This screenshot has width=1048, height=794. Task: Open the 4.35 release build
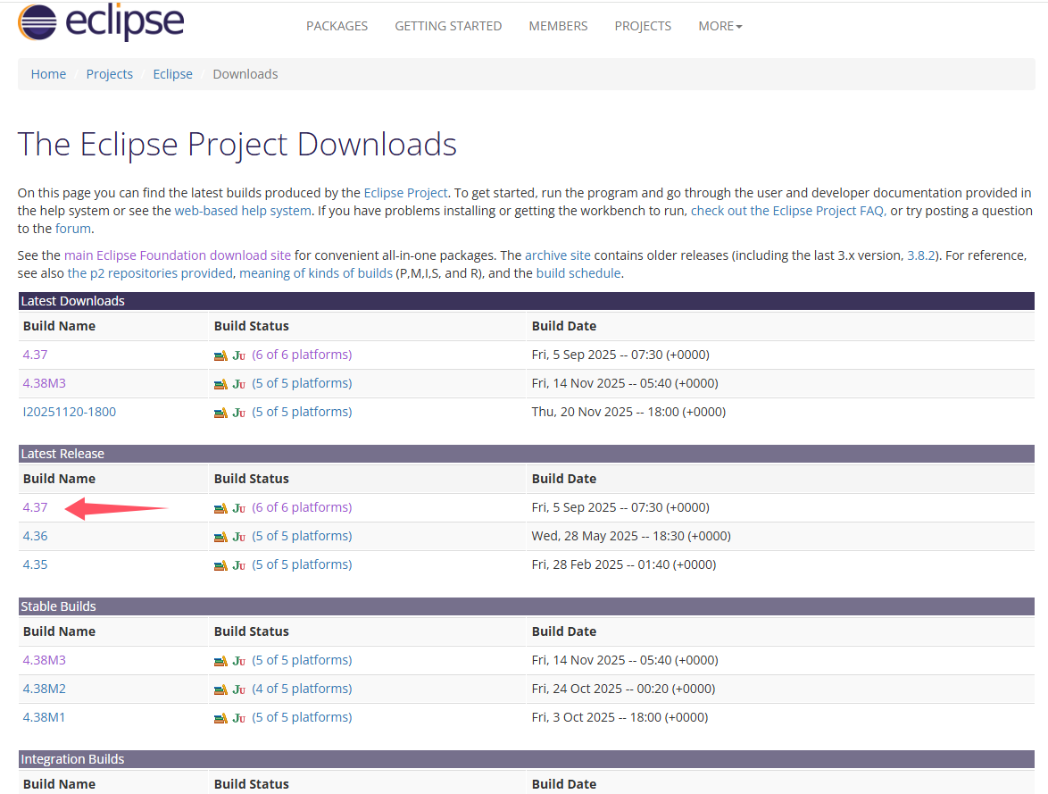pos(36,564)
